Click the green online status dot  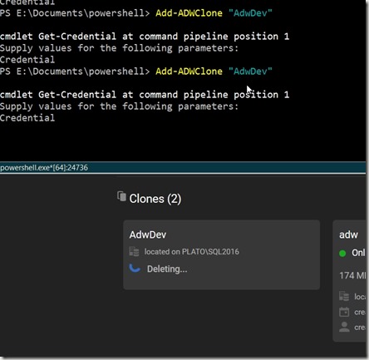pos(342,253)
